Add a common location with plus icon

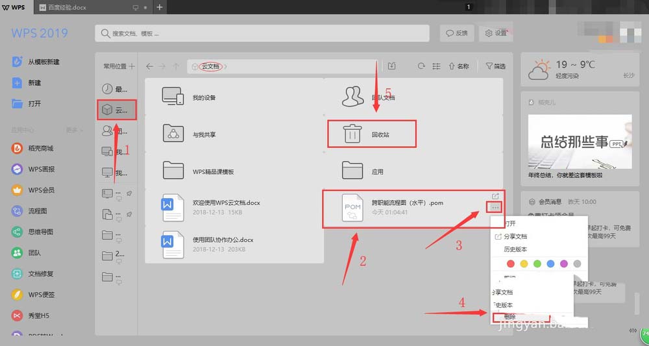point(132,66)
